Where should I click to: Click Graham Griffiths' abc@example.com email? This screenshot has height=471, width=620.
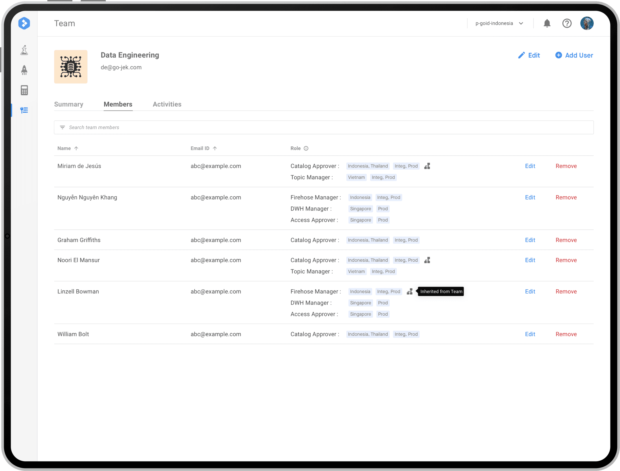pyautogui.click(x=216, y=240)
